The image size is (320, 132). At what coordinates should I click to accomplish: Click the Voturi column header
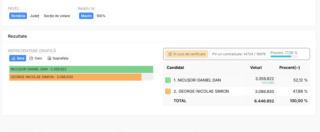[x=256, y=68]
